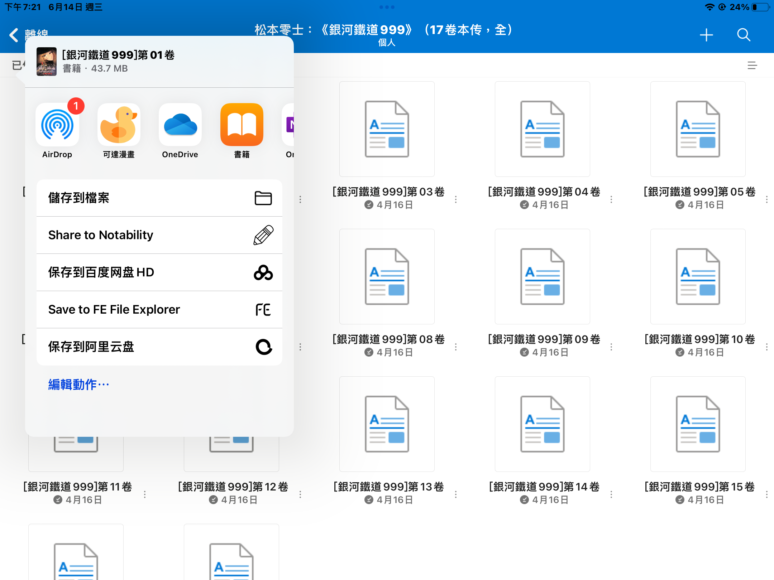Choose Share to Notability
Image resolution: width=774 pixels, height=580 pixels.
159,235
